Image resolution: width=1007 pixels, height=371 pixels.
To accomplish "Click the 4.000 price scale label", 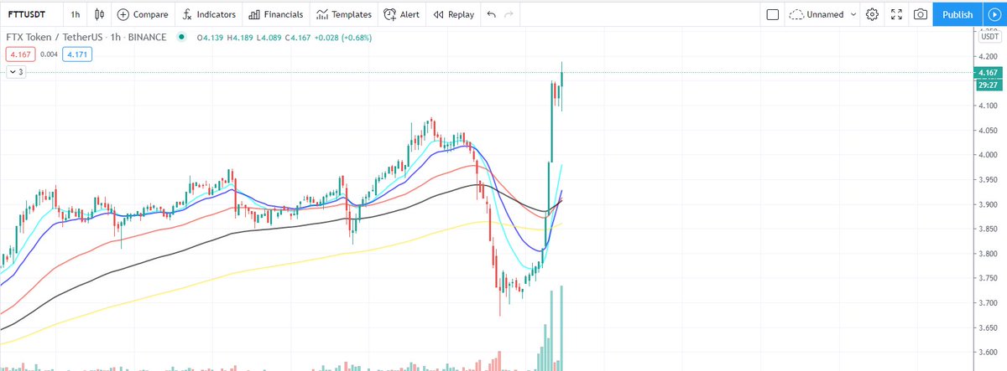I will click(x=988, y=155).
